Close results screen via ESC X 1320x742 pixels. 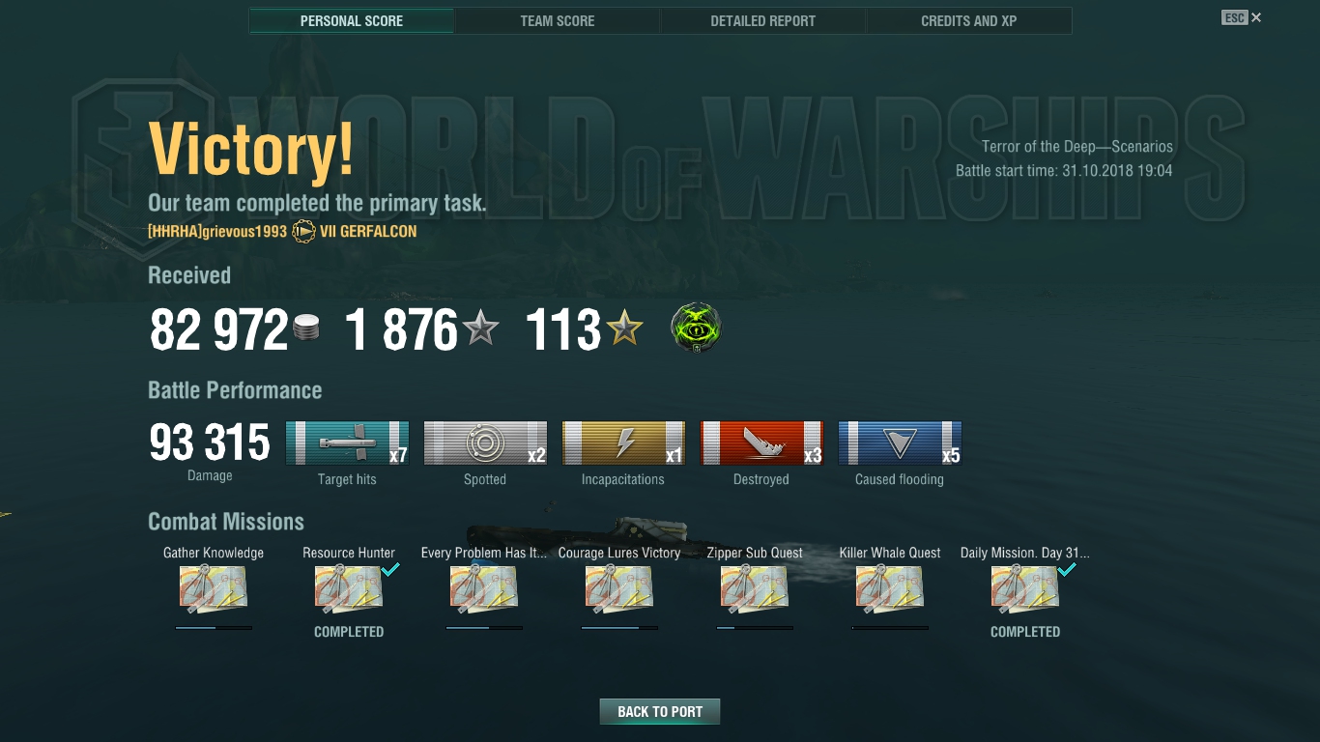point(1243,17)
